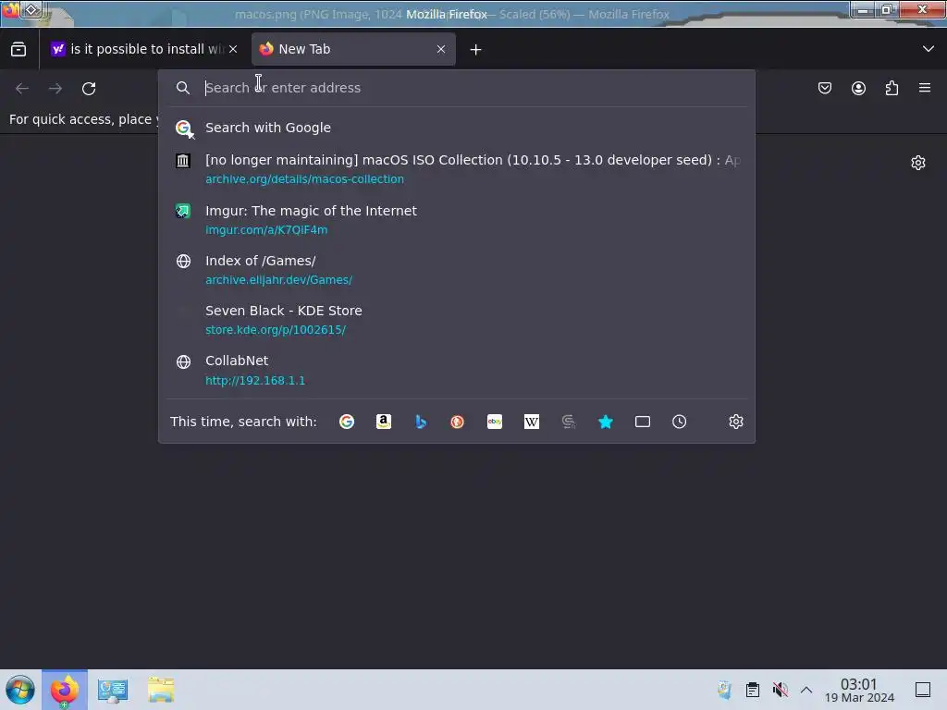Close the Yahoo search tab
The width and height of the screenshot is (947, 710).
coord(233,49)
